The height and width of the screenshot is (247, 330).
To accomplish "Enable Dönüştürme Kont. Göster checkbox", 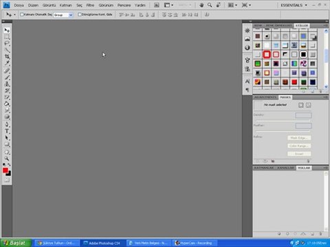I will click(x=80, y=14).
